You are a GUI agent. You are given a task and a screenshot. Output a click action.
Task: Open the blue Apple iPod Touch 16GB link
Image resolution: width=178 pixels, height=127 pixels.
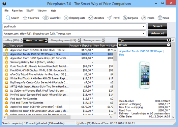142,53
